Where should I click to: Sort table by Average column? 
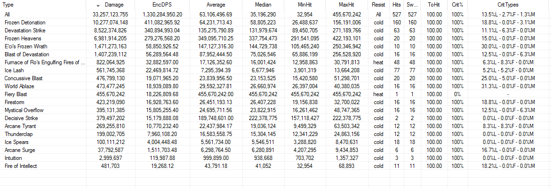click(x=216, y=5)
